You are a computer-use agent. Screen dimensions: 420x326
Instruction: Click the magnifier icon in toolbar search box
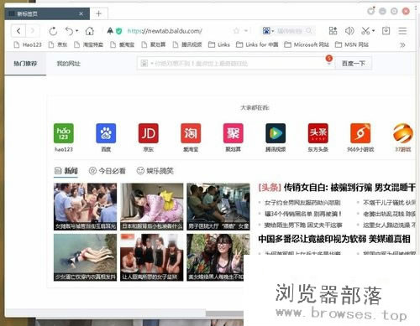(x=309, y=30)
